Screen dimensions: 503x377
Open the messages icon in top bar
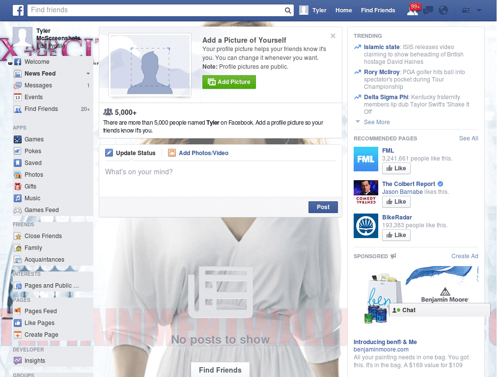click(x=428, y=11)
